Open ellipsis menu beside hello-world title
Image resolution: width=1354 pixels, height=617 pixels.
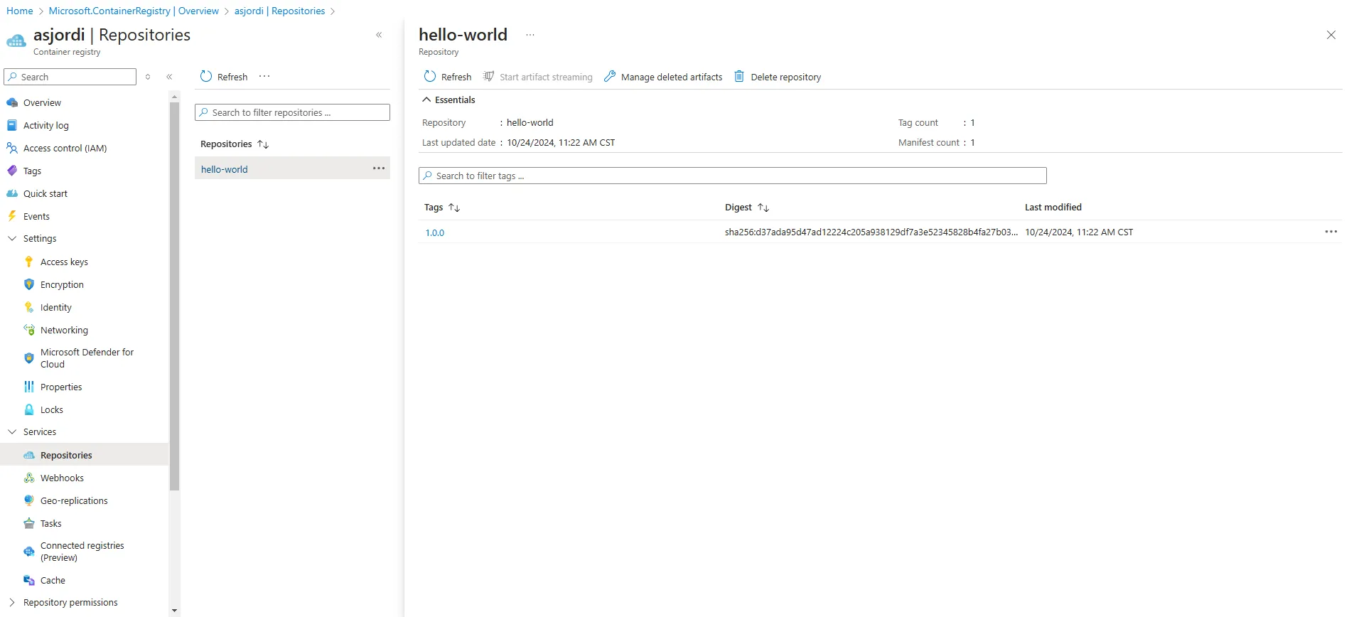[530, 35]
